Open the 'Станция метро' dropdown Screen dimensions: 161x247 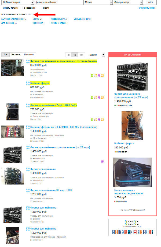[128, 2]
